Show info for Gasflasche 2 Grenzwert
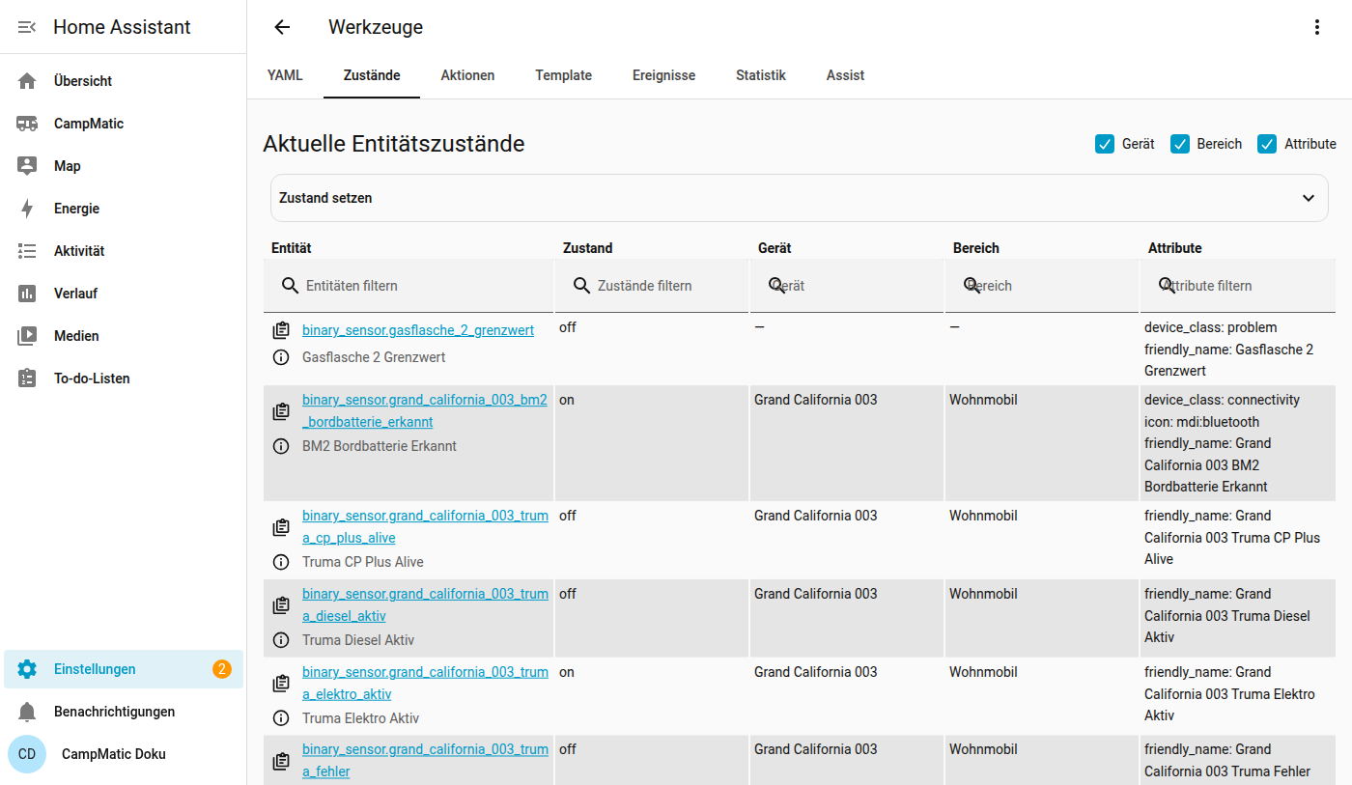This screenshot has height=785, width=1352. click(x=281, y=357)
